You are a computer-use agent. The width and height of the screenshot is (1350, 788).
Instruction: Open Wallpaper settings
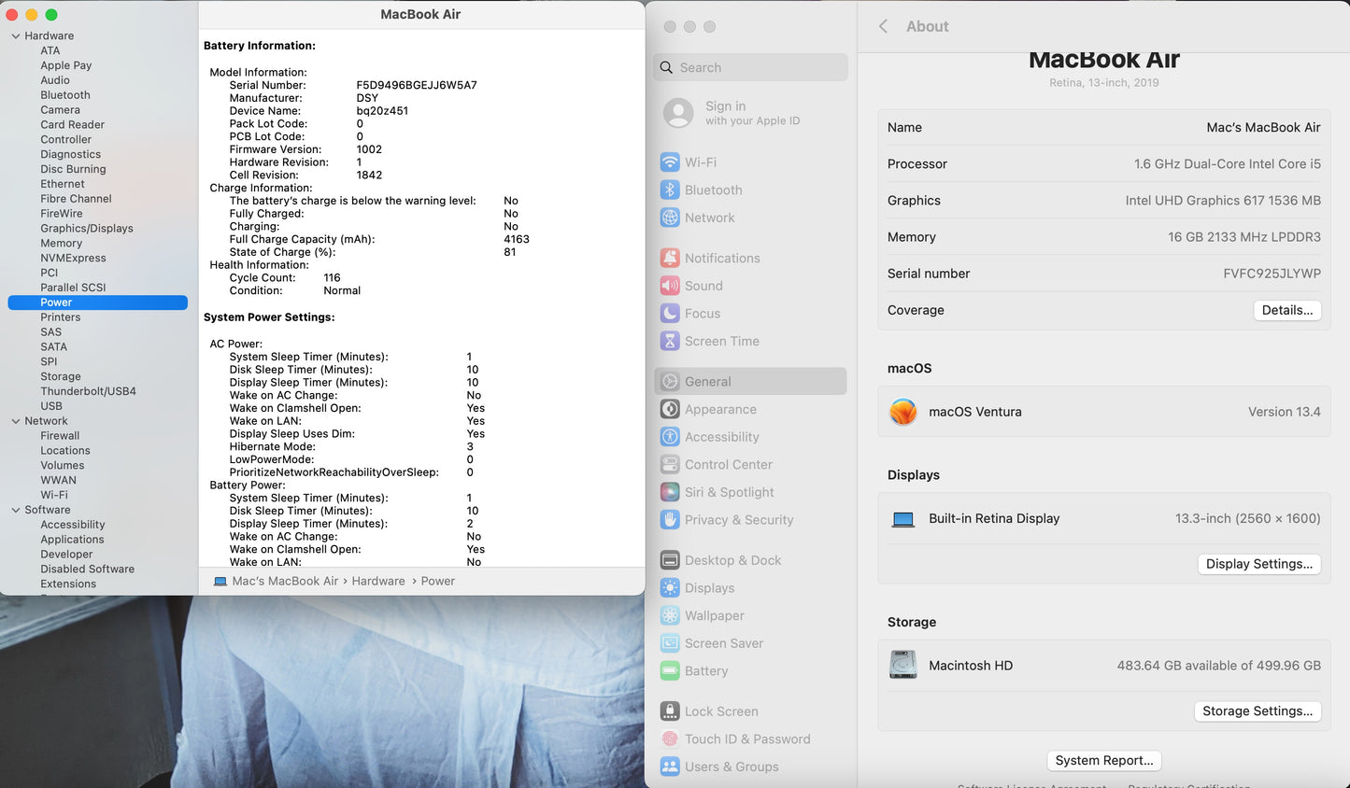[x=713, y=615]
